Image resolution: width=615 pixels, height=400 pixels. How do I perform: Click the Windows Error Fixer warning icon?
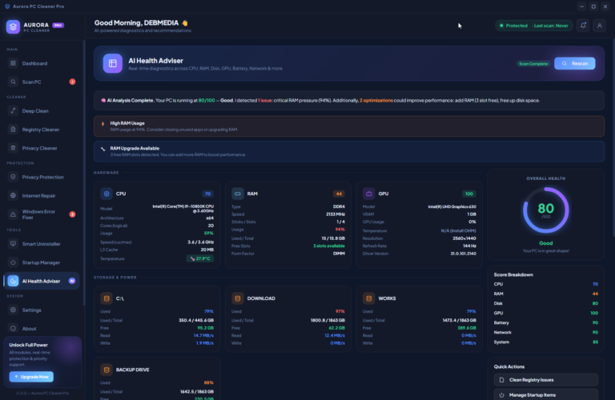point(13,214)
